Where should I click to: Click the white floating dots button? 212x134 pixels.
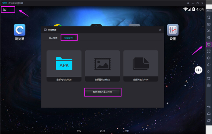[198, 70]
